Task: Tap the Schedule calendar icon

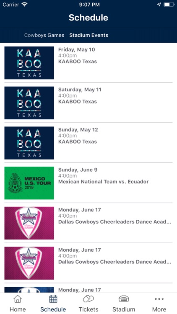Action: coord(53,299)
